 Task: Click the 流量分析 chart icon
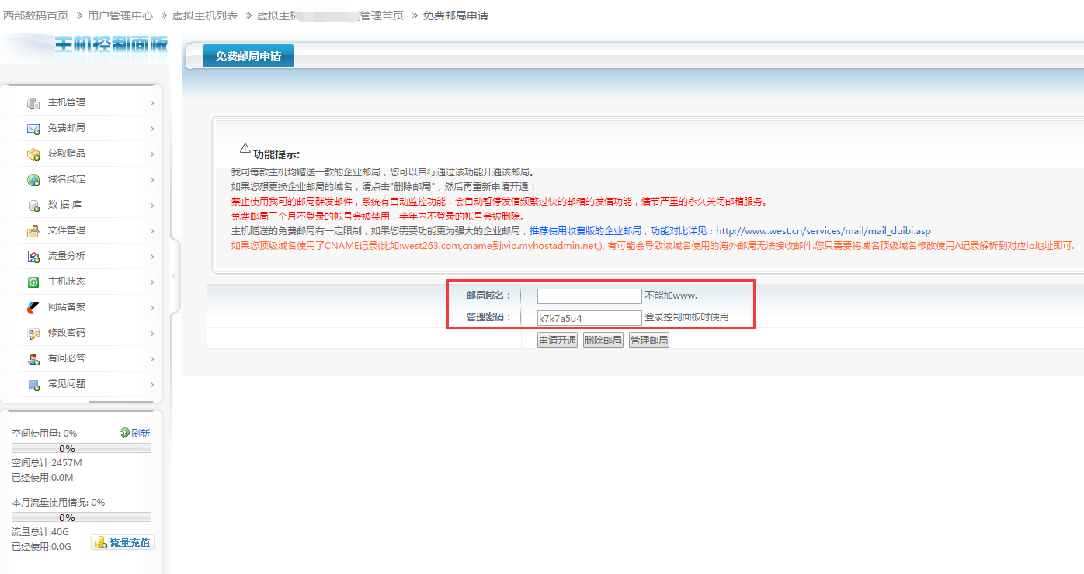(33, 257)
